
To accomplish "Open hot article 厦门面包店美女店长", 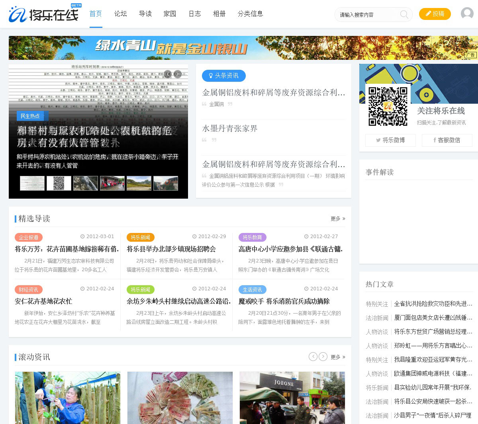I will click(x=433, y=318).
